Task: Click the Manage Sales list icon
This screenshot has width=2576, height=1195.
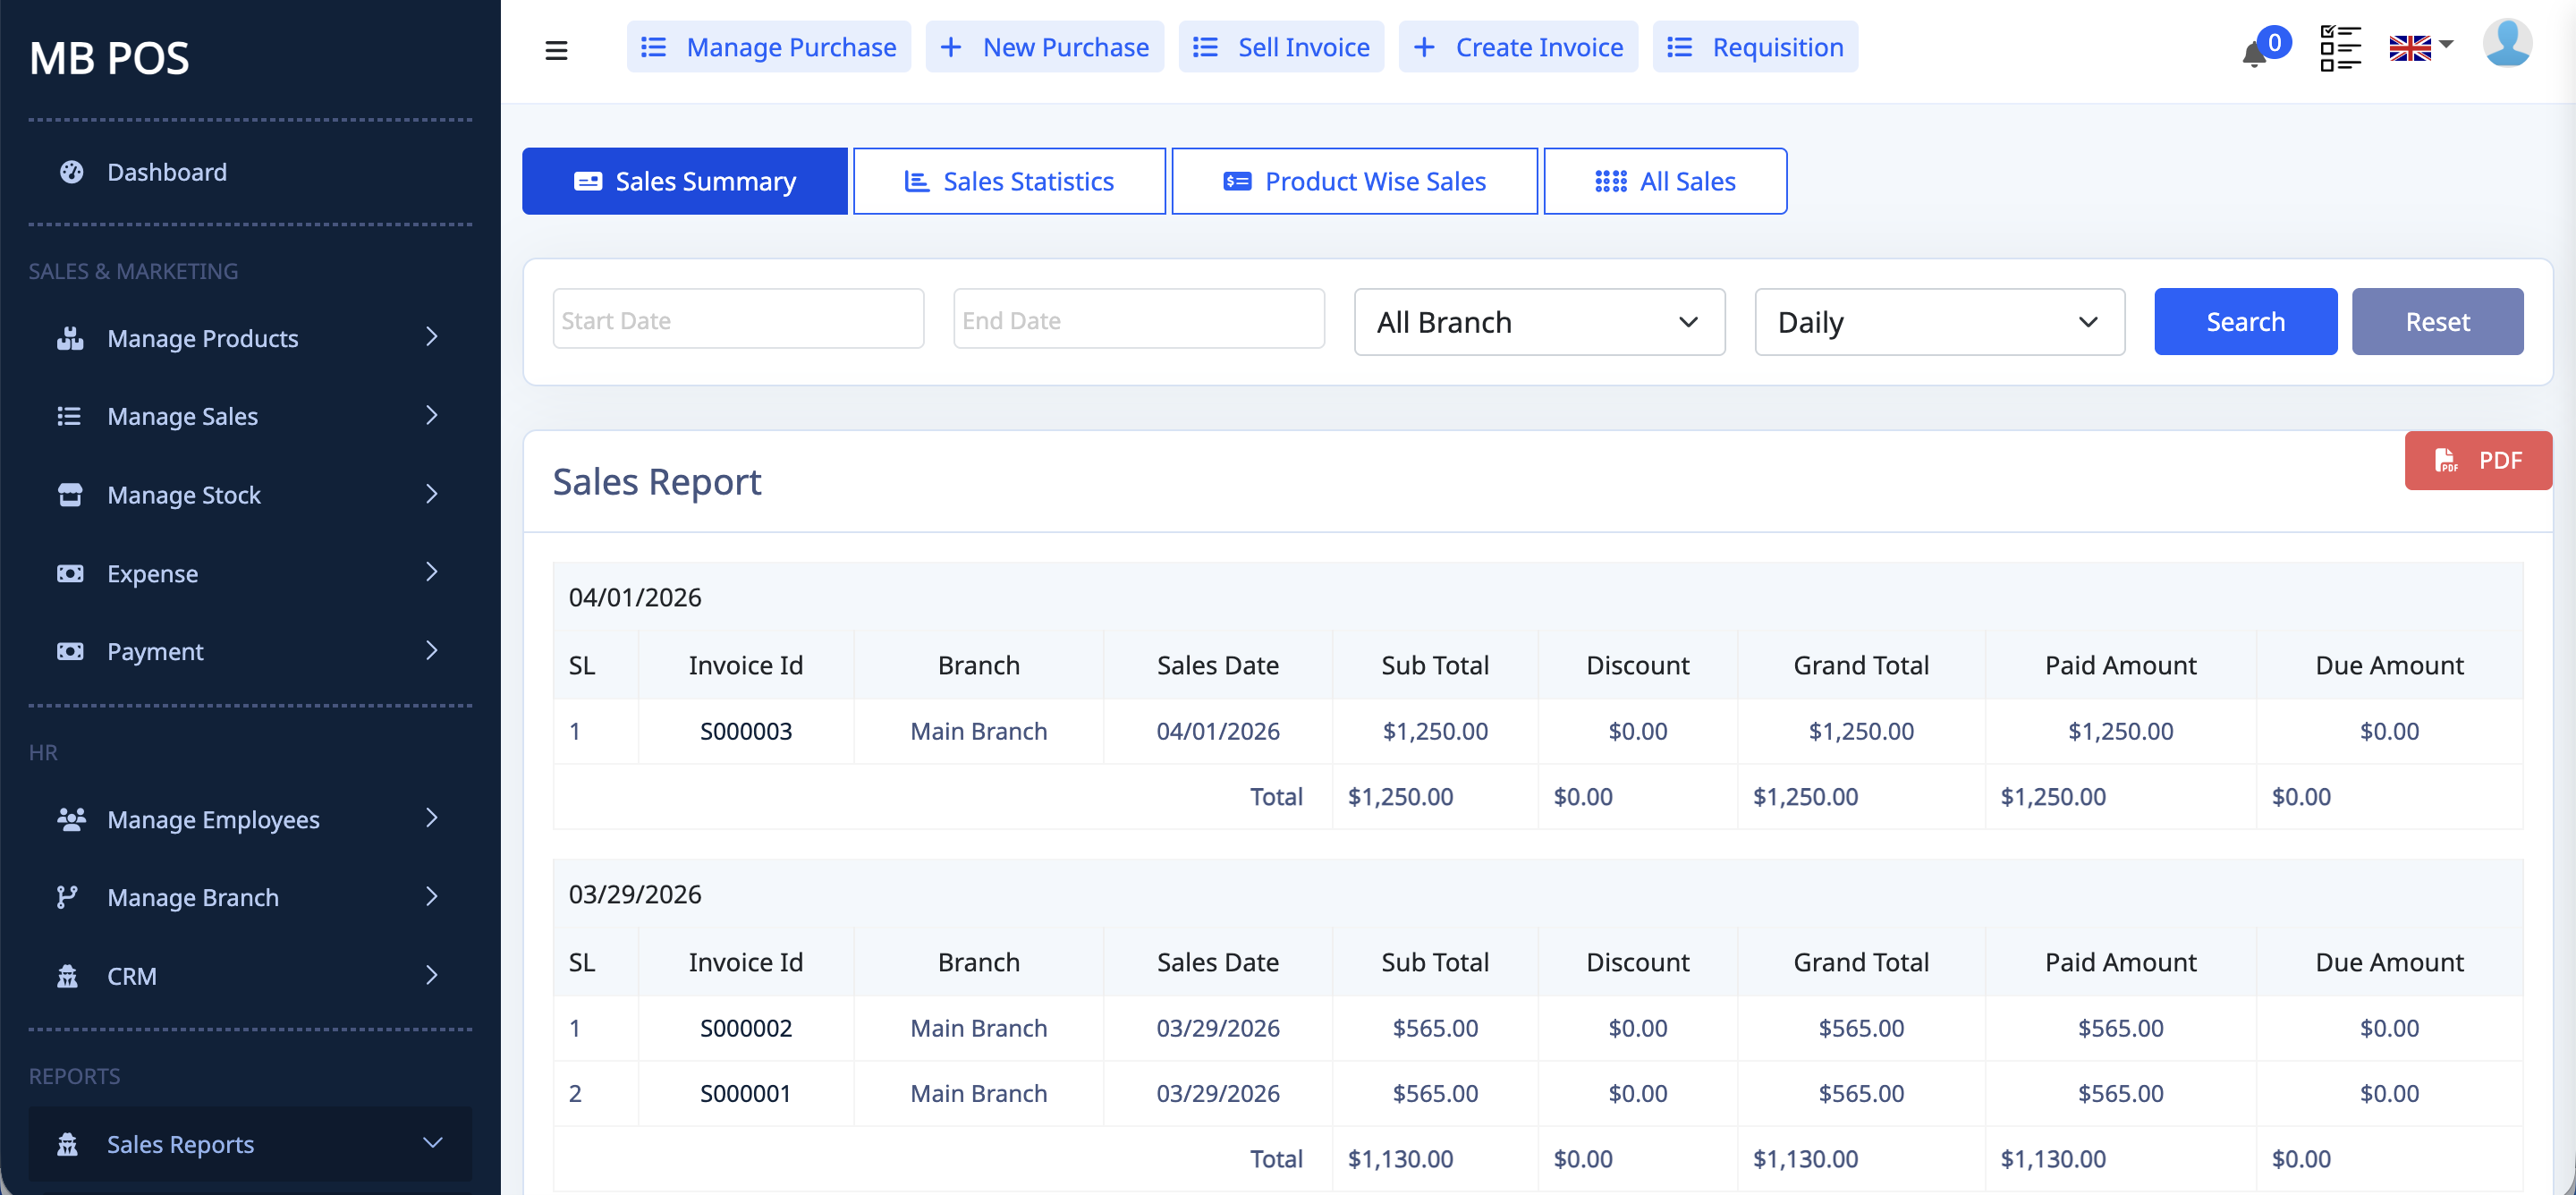Action: click(69, 416)
